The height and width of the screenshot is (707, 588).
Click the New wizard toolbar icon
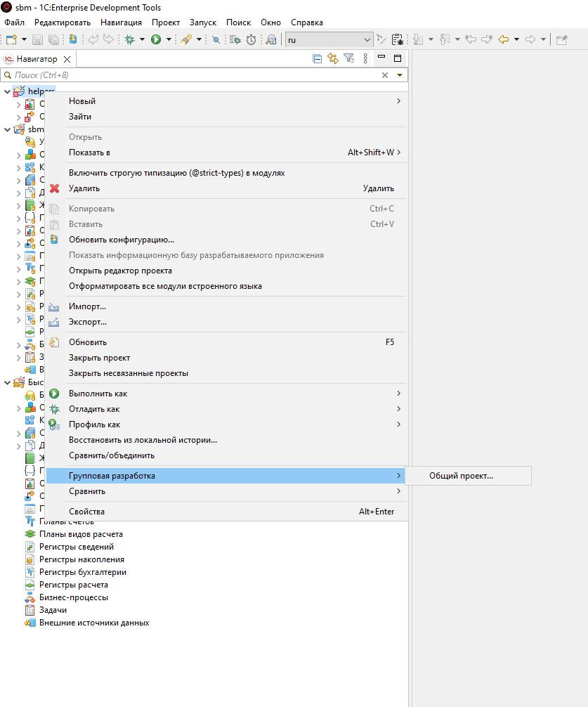pos(11,40)
